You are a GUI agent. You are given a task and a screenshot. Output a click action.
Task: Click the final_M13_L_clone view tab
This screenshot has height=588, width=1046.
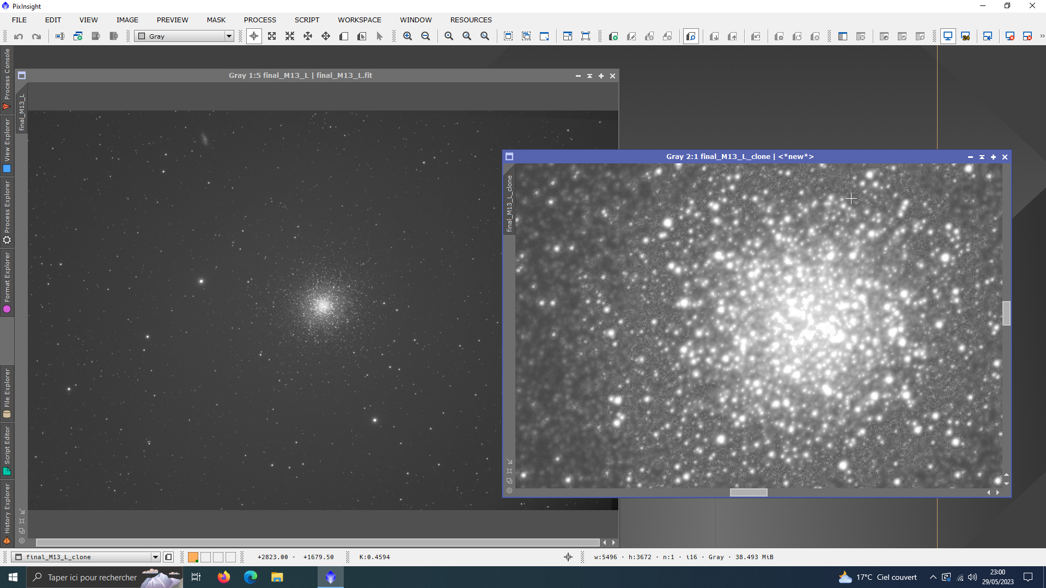pos(509,203)
